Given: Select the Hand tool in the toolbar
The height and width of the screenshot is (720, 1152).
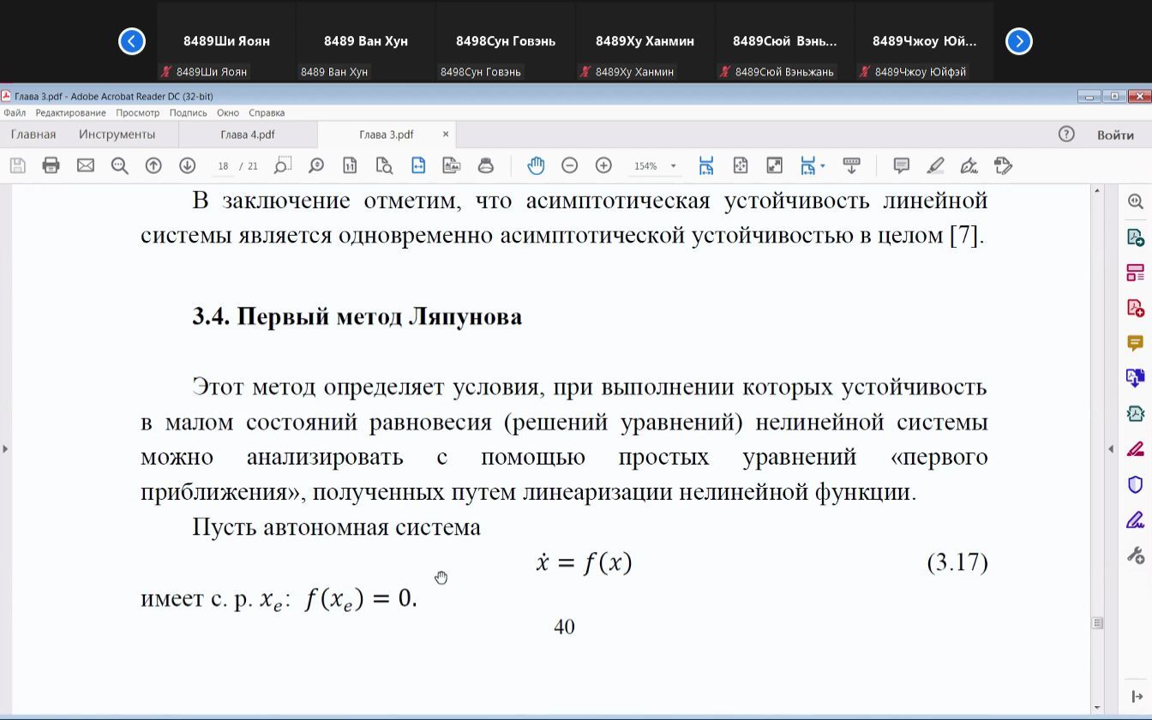Looking at the screenshot, I should [x=536, y=165].
